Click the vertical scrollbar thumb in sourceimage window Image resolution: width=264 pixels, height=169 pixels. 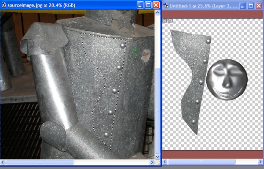157,110
